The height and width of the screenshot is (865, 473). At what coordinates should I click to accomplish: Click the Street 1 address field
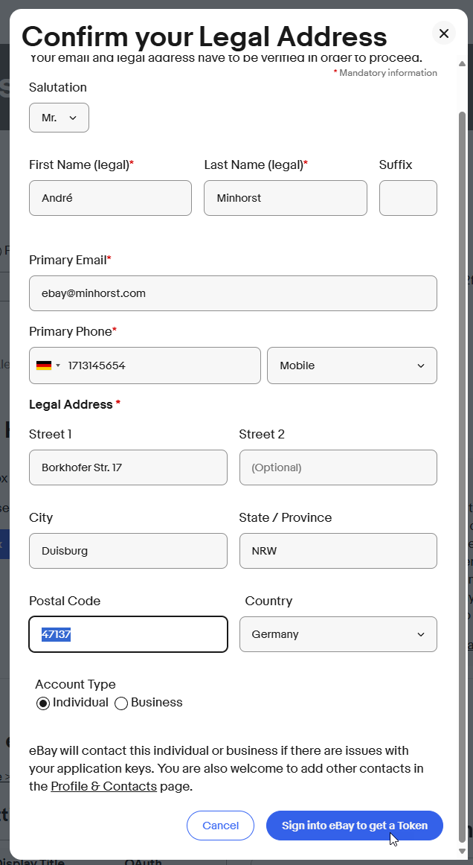click(128, 467)
